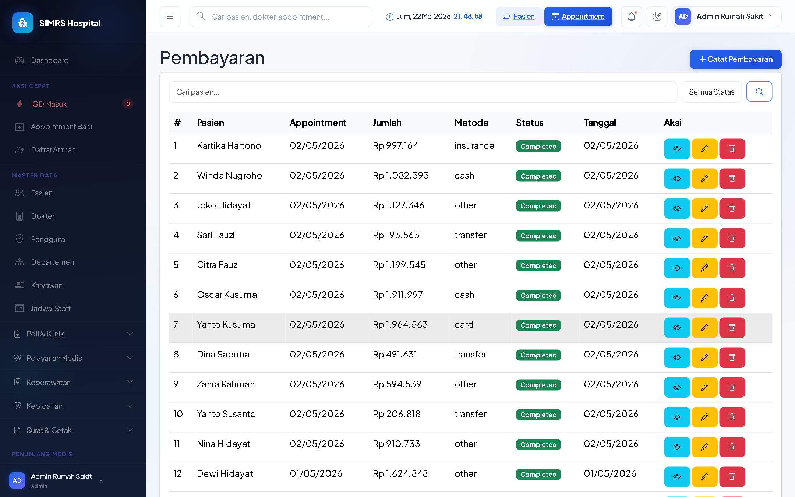Toggle dark mode moon icon
795x497 pixels.
(x=657, y=17)
